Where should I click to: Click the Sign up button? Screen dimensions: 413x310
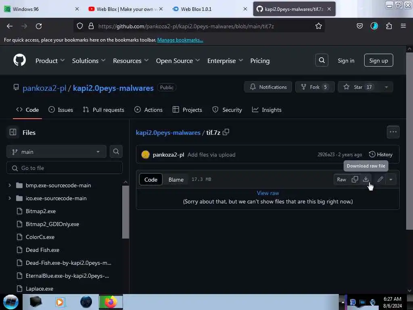point(378,61)
